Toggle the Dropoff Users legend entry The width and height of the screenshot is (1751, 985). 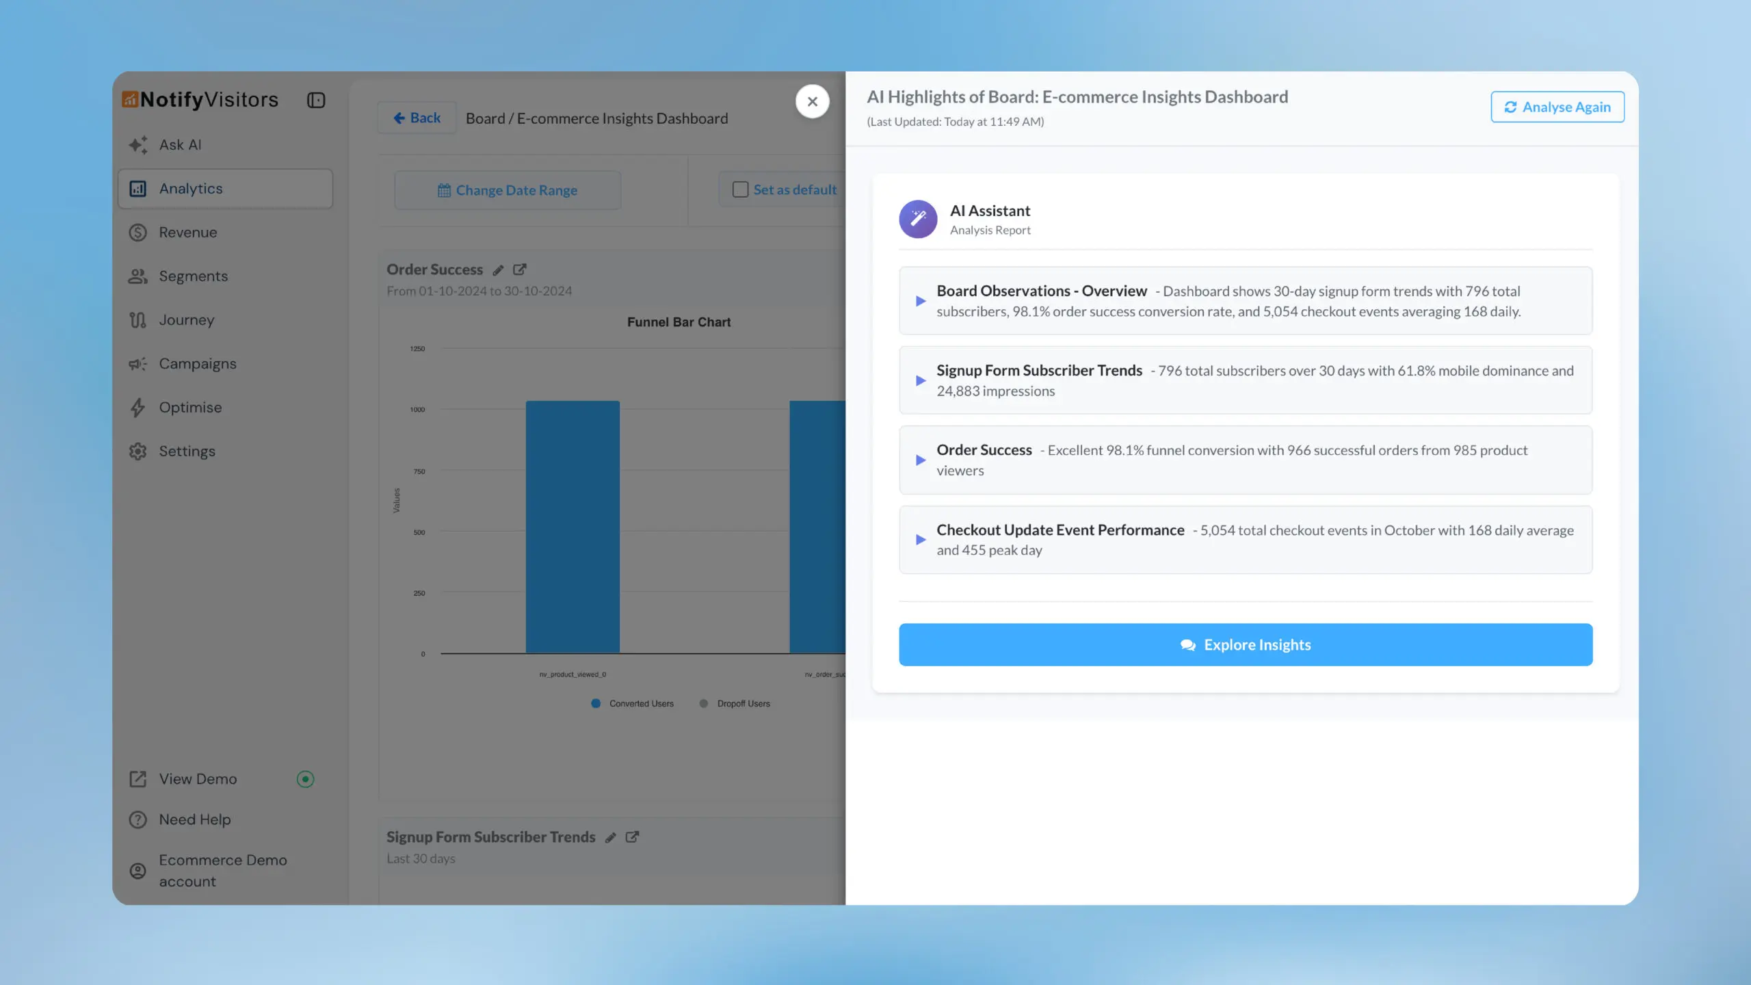(735, 703)
